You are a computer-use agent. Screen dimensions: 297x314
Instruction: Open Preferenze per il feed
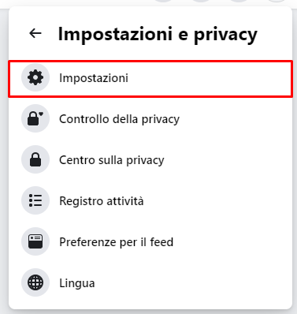tap(150, 242)
